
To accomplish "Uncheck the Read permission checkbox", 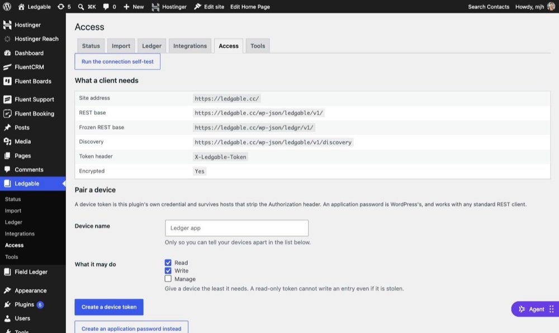I will 168,262.
